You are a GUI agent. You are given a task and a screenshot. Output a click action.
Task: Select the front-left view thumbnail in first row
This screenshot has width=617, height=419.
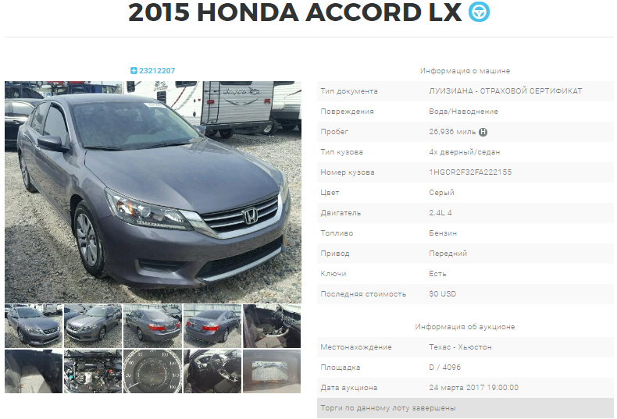point(34,326)
